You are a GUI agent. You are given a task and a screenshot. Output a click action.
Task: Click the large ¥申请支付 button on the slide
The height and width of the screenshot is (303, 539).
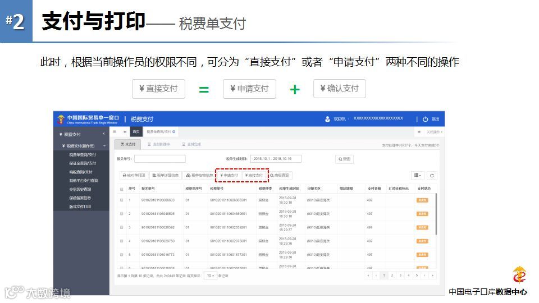[x=249, y=89]
